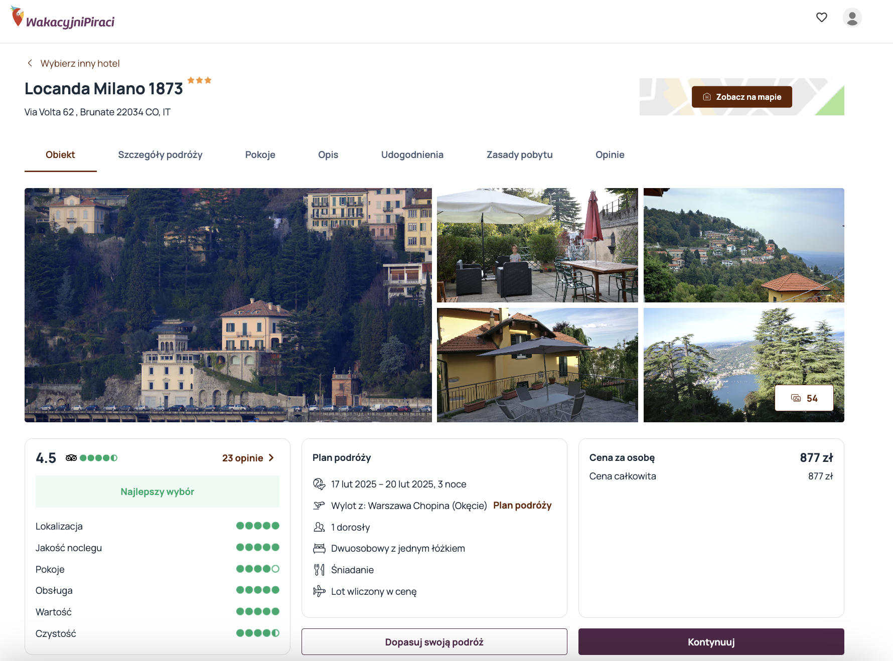Click the Obsługa rating dots
This screenshot has width=893, height=661.
coord(258,590)
